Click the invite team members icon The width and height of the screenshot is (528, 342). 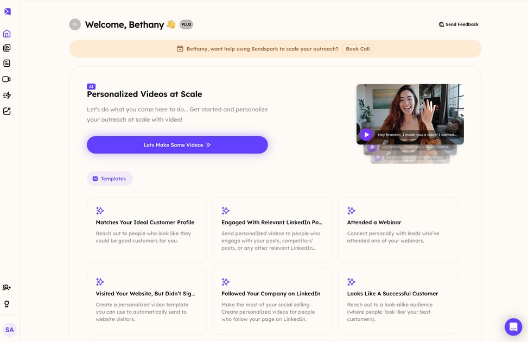pos(7,288)
